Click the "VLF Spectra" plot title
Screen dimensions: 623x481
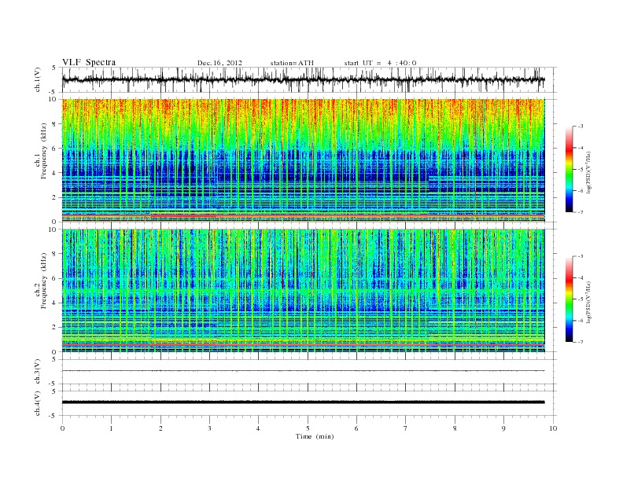pos(89,62)
